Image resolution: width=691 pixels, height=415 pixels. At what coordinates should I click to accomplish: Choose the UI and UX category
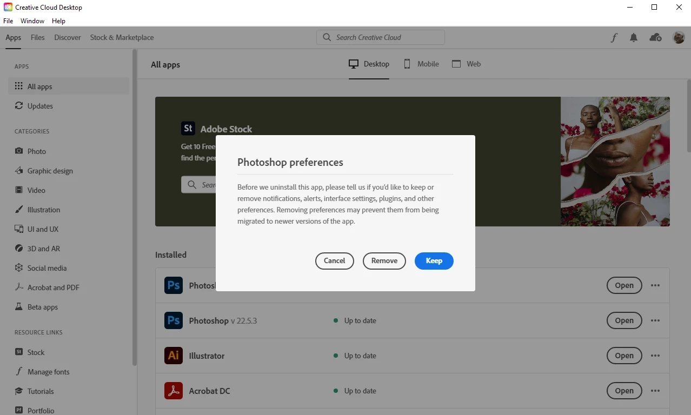click(69, 229)
